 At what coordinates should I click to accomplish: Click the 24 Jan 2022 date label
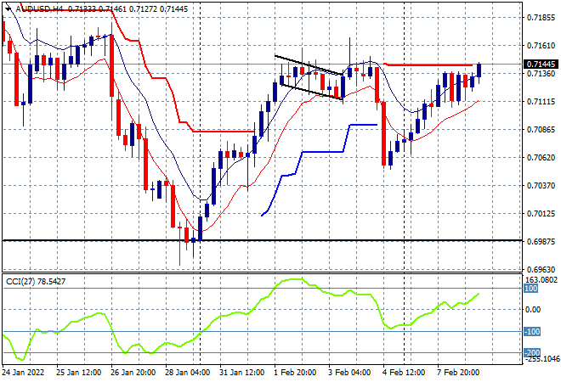pos(25,372)
